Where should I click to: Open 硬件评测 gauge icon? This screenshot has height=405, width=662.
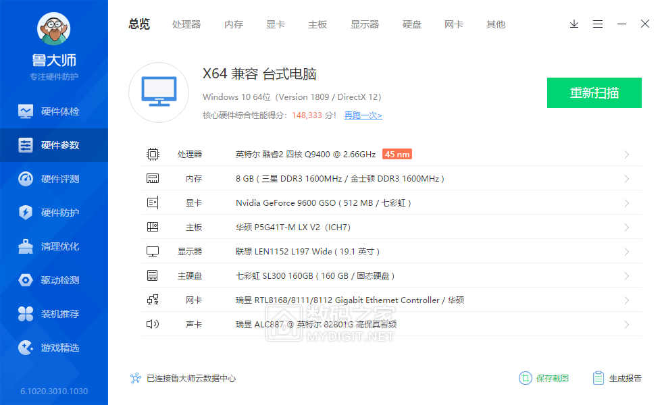26,179
